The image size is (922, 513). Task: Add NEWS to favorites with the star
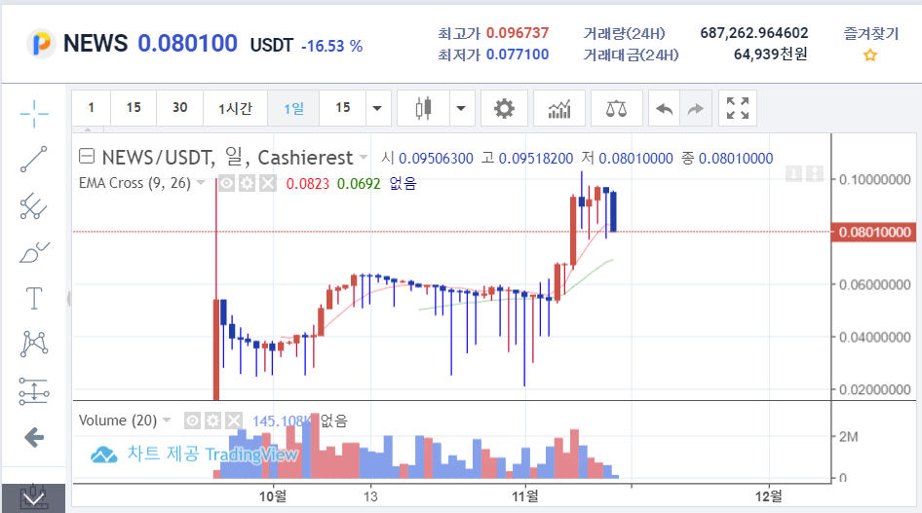coord(869,55)
